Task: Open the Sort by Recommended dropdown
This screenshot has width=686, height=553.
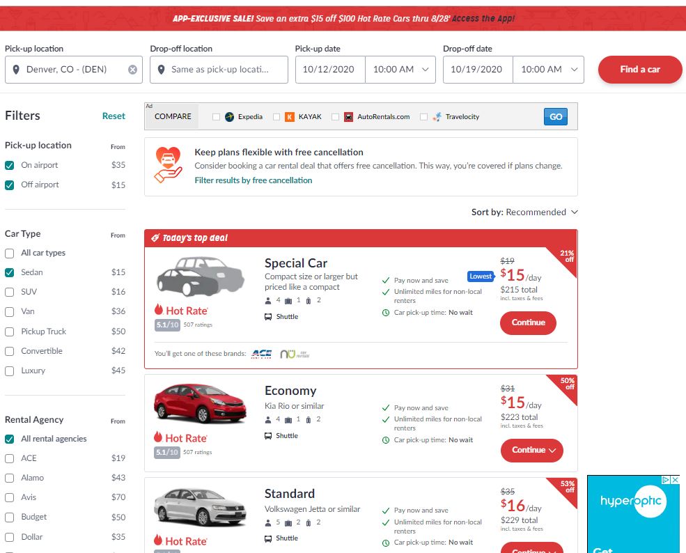Action: tap(524, 212)
